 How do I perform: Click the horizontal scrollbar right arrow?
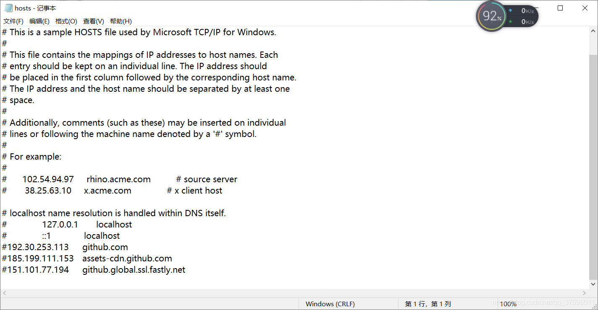584,293
